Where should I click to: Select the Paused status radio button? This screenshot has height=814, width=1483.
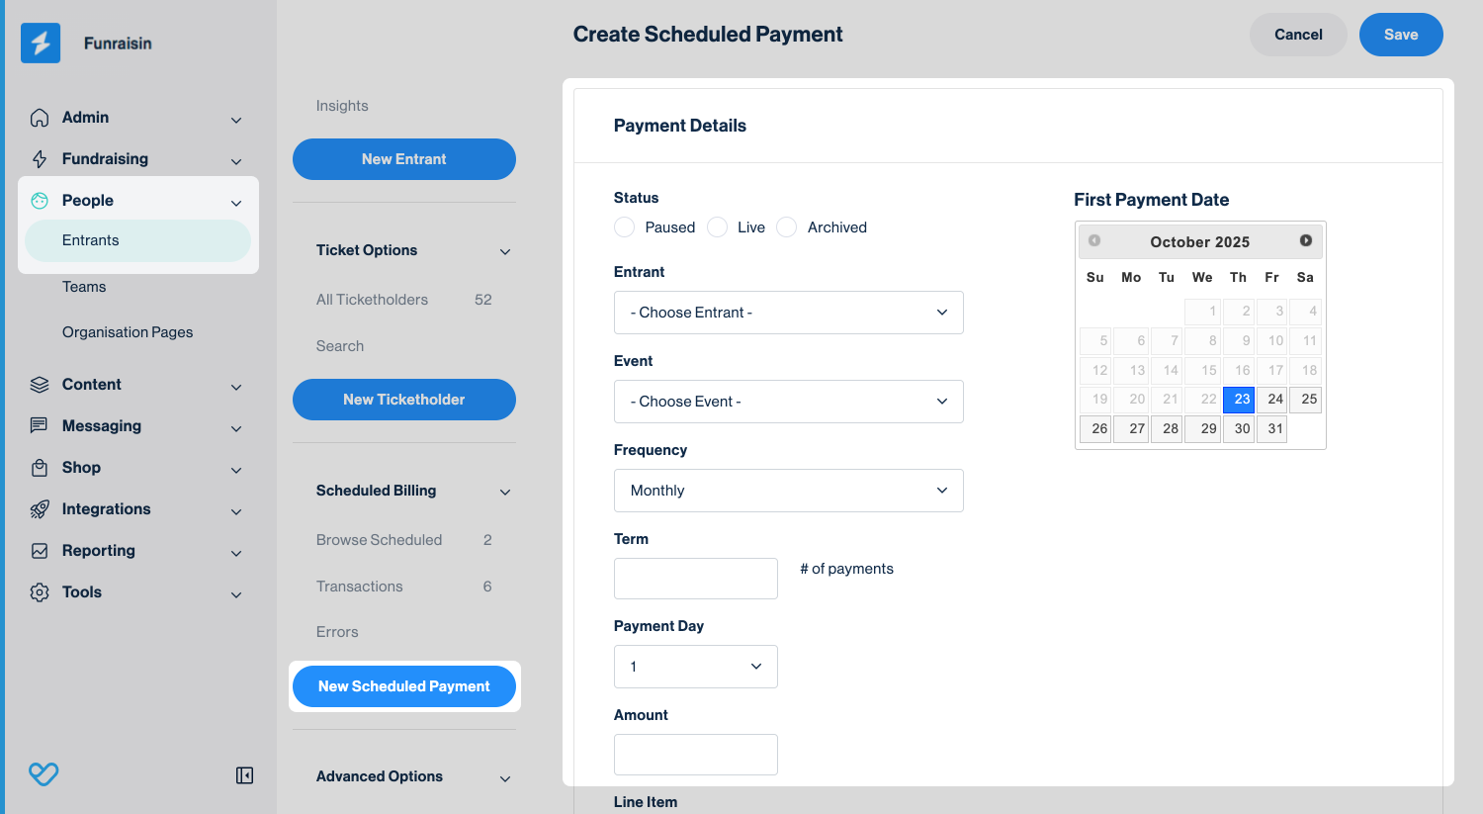point(625,227)
